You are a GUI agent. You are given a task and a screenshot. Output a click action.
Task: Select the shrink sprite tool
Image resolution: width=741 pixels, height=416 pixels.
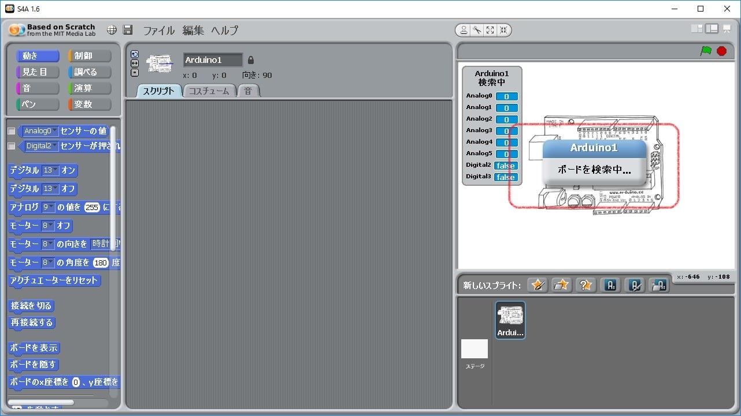503,30
